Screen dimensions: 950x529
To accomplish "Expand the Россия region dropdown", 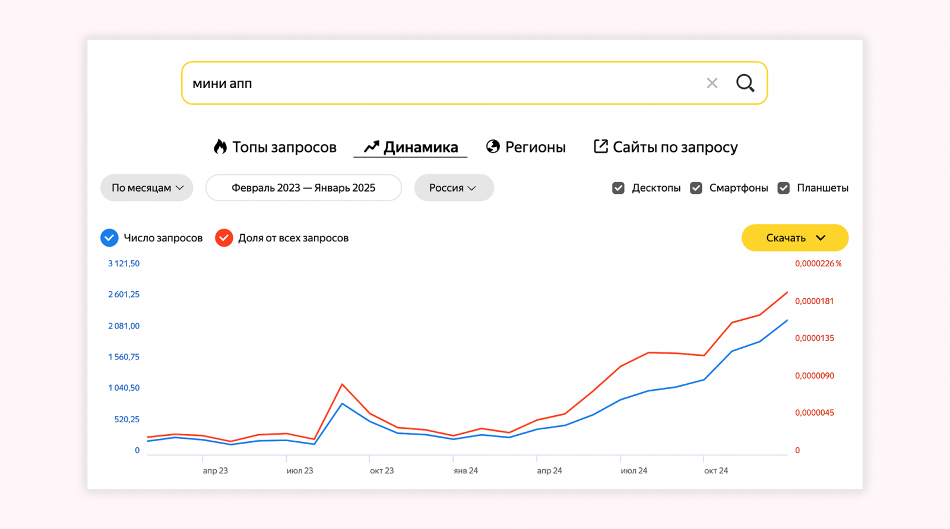I will (x=454, y=188).
